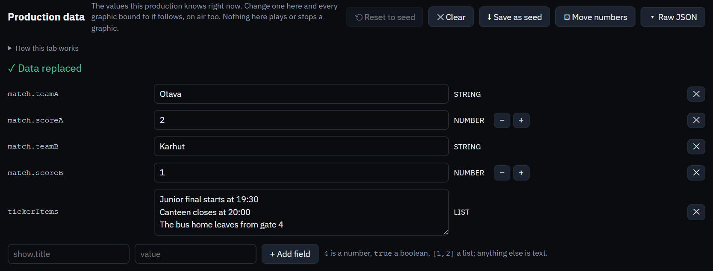Decrement match.scoreB by one
Viewport: 713px width, 271px height.
pyautogui.click(x=502, y=173)
